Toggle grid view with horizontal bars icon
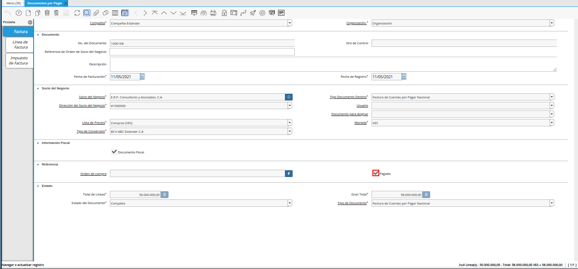Viewport: 578px width, 269px height. [115, 13]
